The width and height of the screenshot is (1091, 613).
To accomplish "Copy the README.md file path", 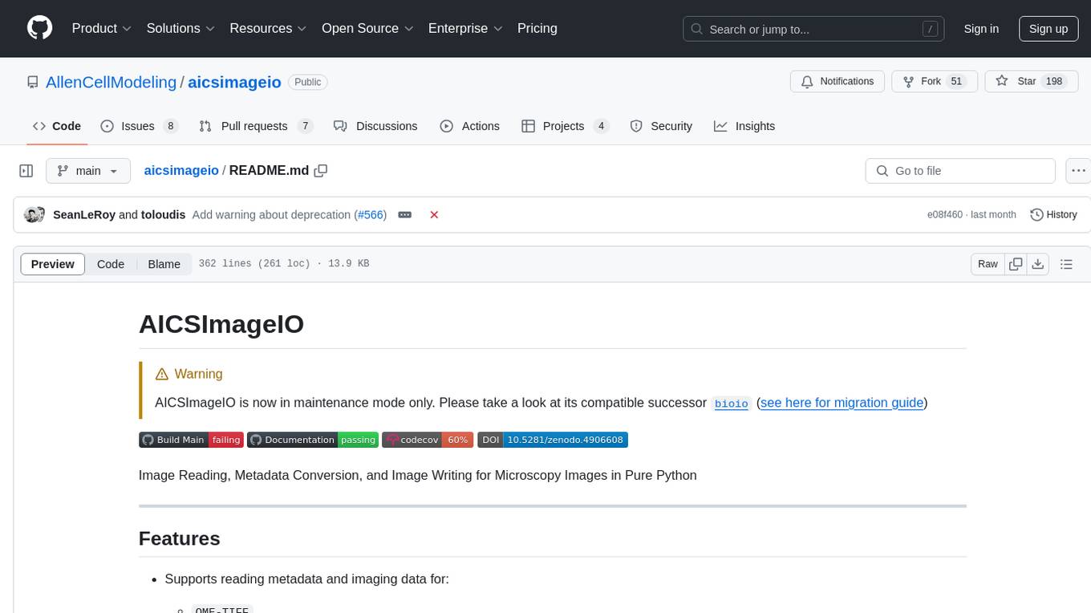I will pos(321,170).
